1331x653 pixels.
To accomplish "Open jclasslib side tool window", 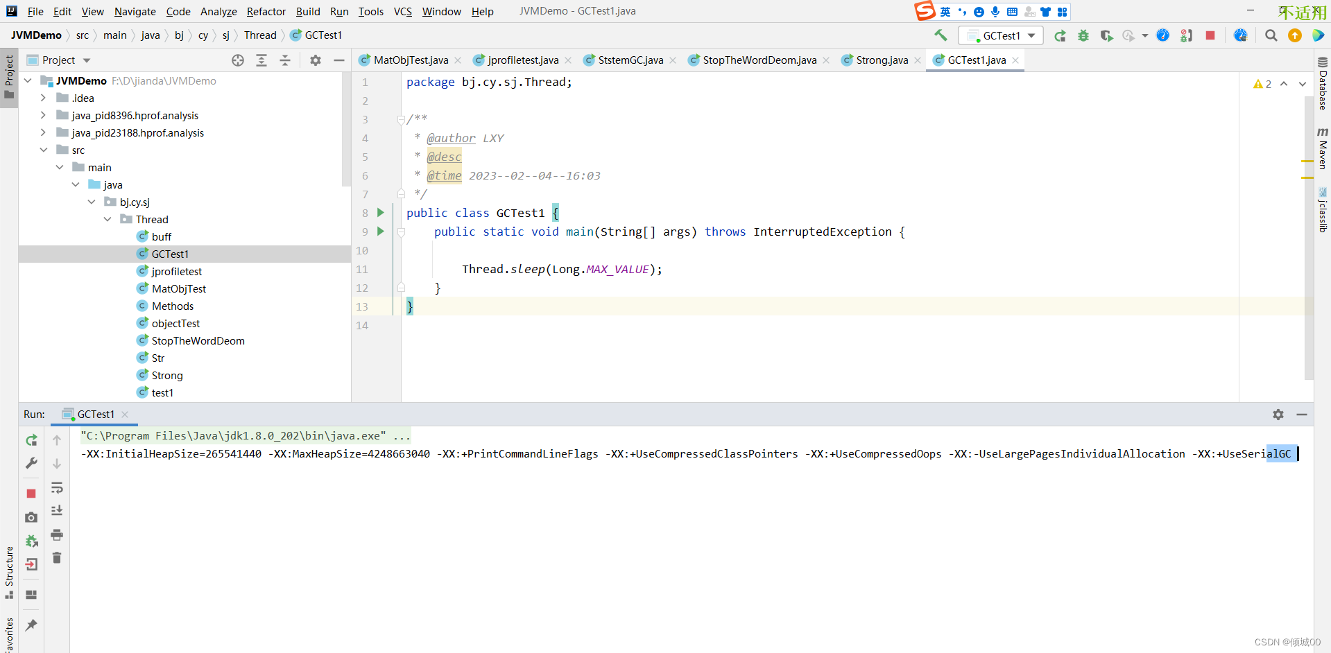I will [x=1323, y=209].
